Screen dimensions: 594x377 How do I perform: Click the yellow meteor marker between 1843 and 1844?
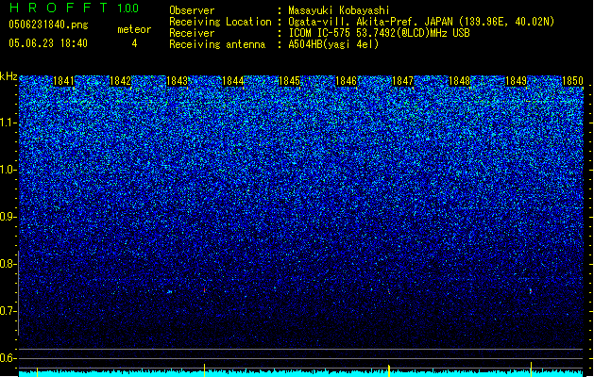click(x=205, y=370)
